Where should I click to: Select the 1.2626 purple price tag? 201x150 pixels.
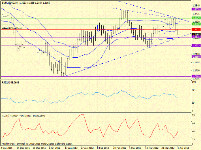click(x=196, y=76)
